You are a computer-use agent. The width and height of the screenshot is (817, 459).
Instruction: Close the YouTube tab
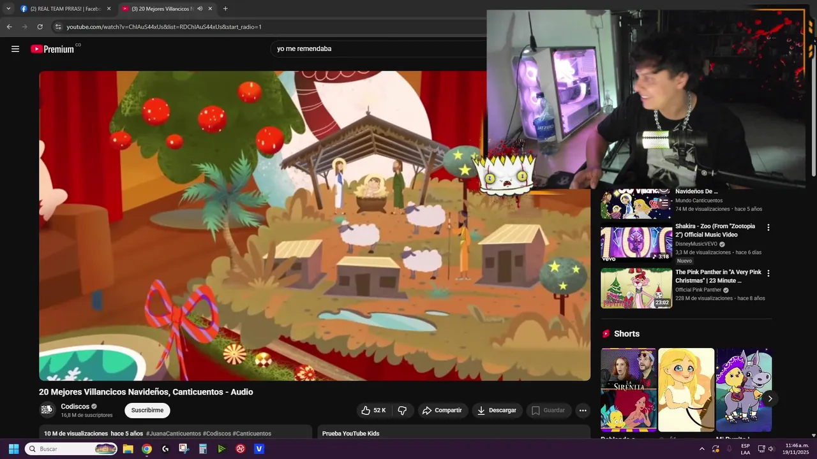[x=210, y=9]
